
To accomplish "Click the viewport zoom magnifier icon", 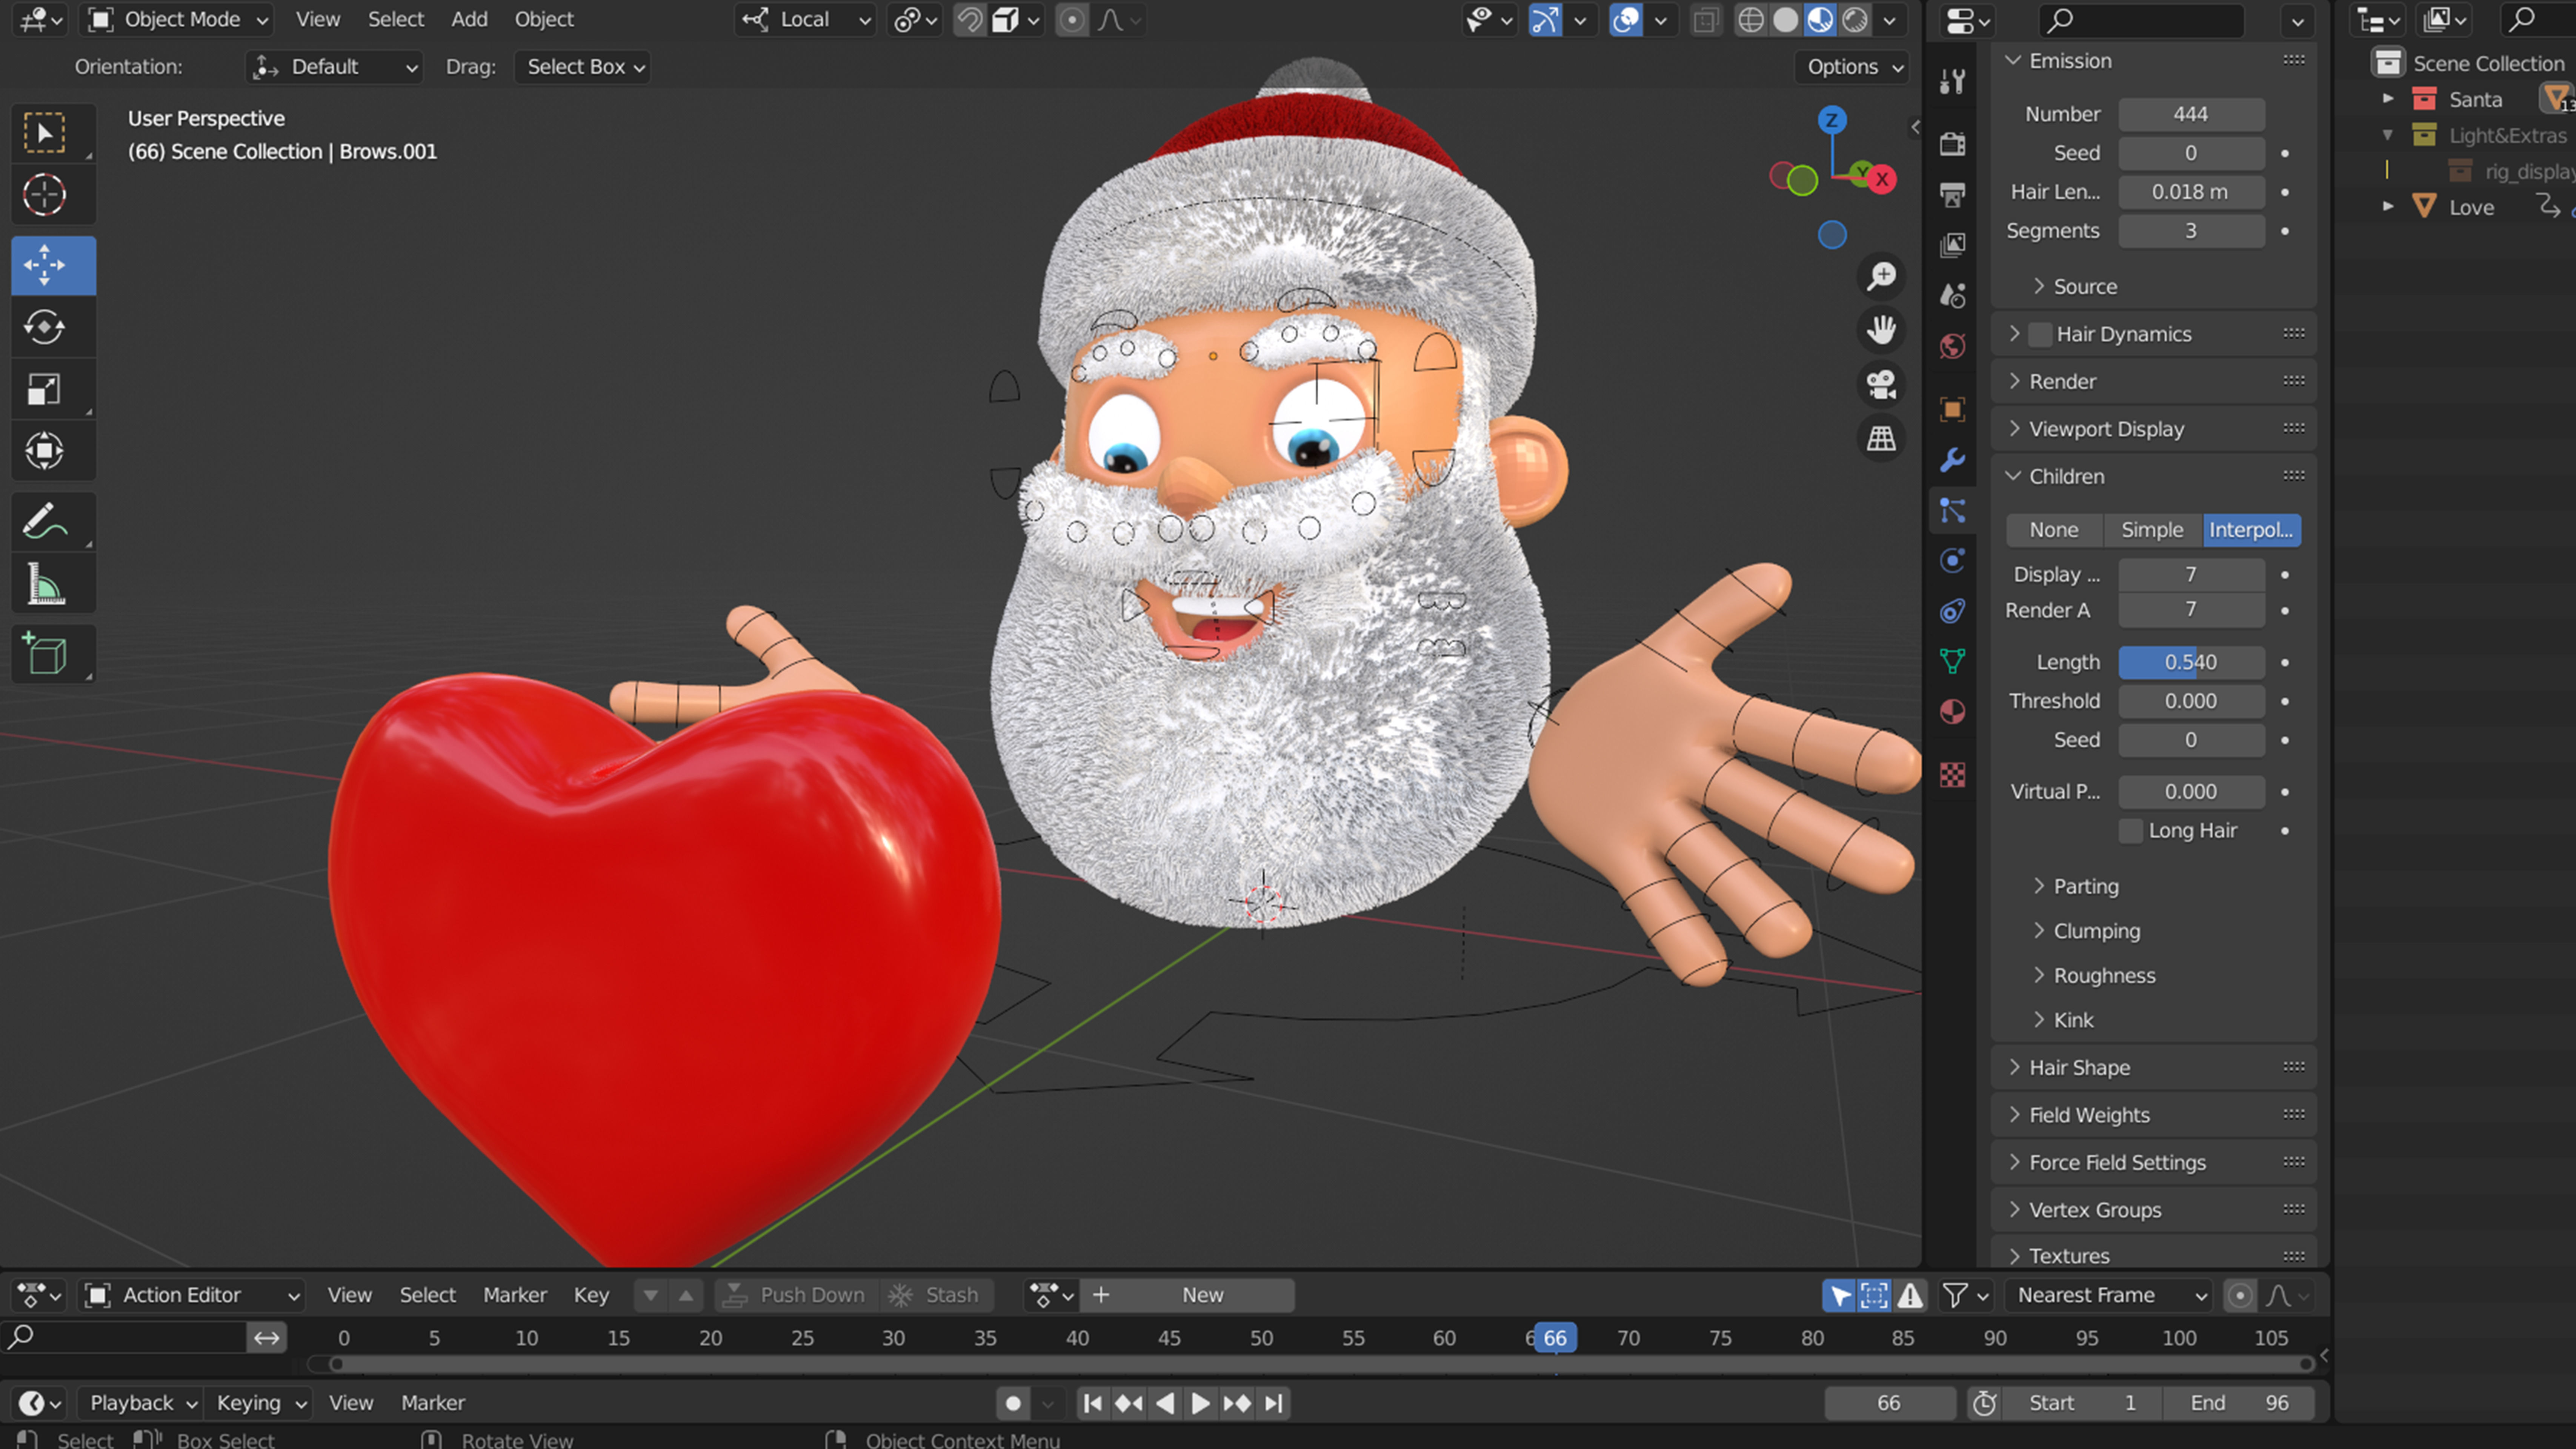I will pyautogui.click(x=1881, y=276).
